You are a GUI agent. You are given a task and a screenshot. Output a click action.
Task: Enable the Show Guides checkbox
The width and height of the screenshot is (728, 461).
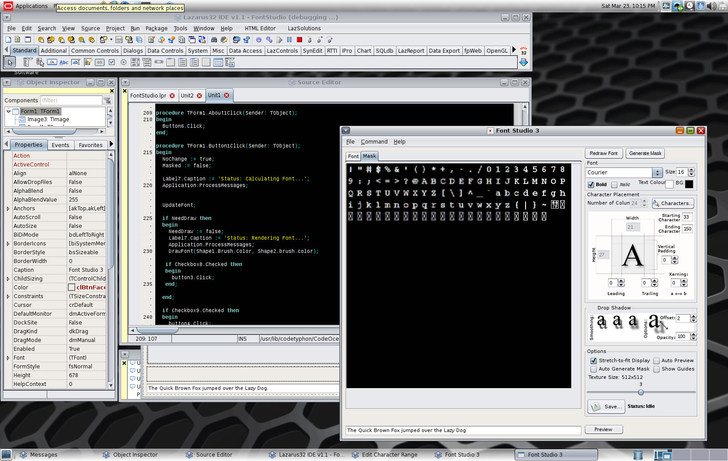coord(656,369)
